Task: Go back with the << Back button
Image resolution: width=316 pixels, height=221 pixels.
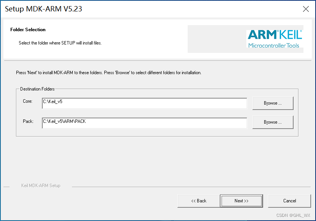Action: (x=199, y=201)
